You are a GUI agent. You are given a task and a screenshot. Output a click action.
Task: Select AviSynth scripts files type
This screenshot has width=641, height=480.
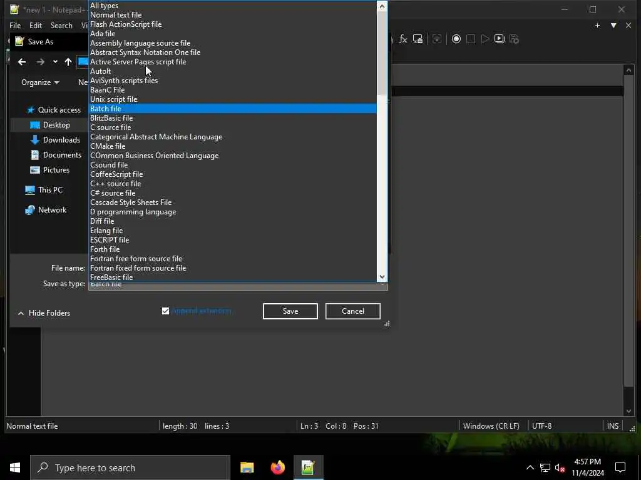pyautogui.click(x=233, y=81)
